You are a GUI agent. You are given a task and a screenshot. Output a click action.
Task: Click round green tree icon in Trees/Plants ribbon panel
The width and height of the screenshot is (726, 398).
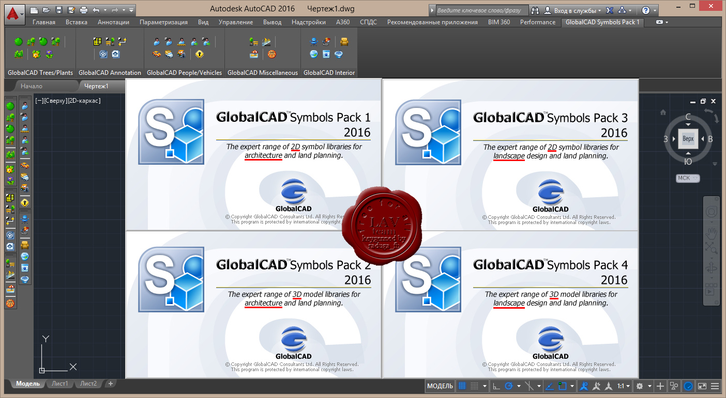pos(18,41)
